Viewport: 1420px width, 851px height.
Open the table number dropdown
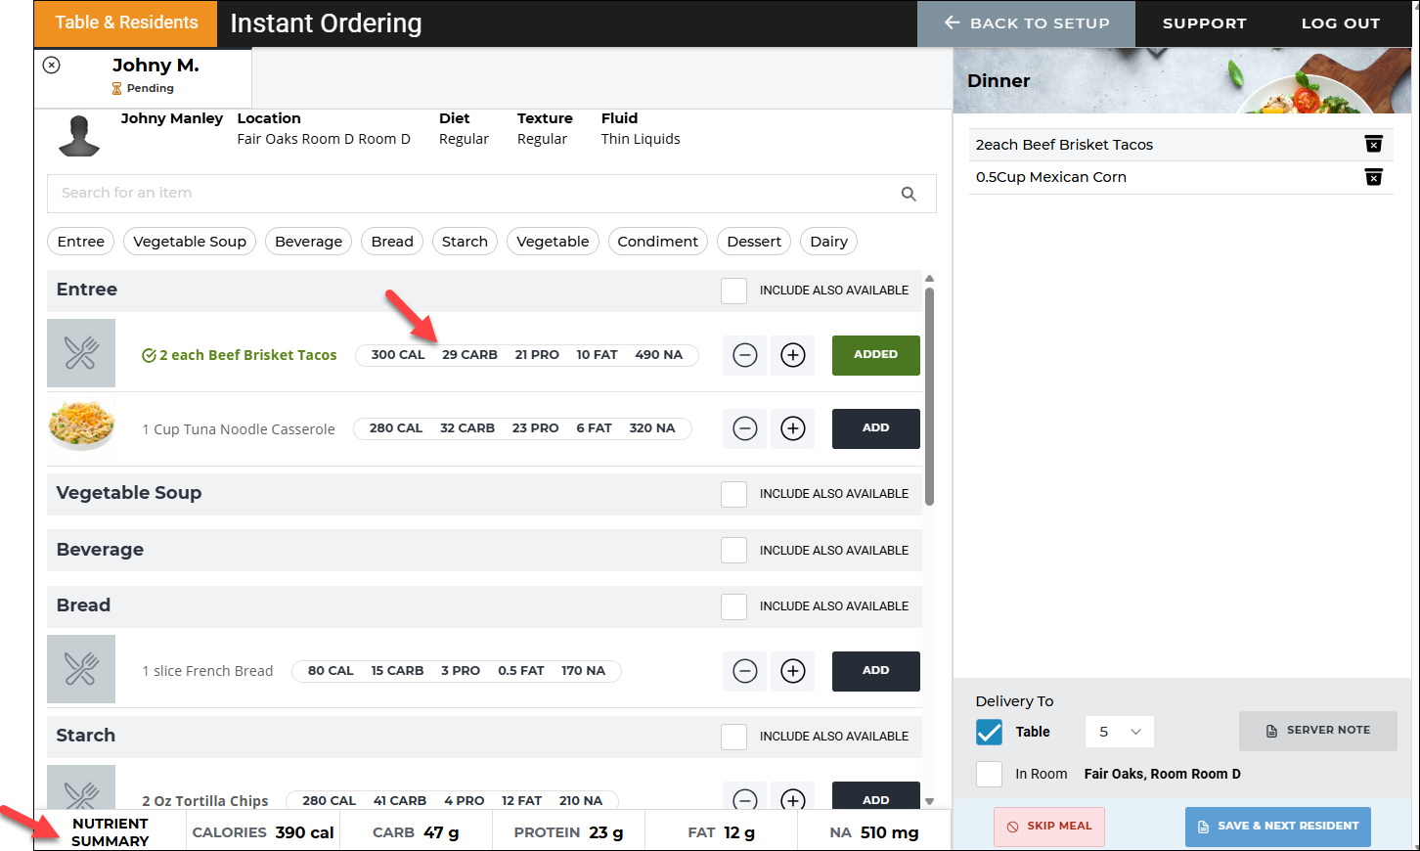pyautogui.click(x=1120, y=732)
